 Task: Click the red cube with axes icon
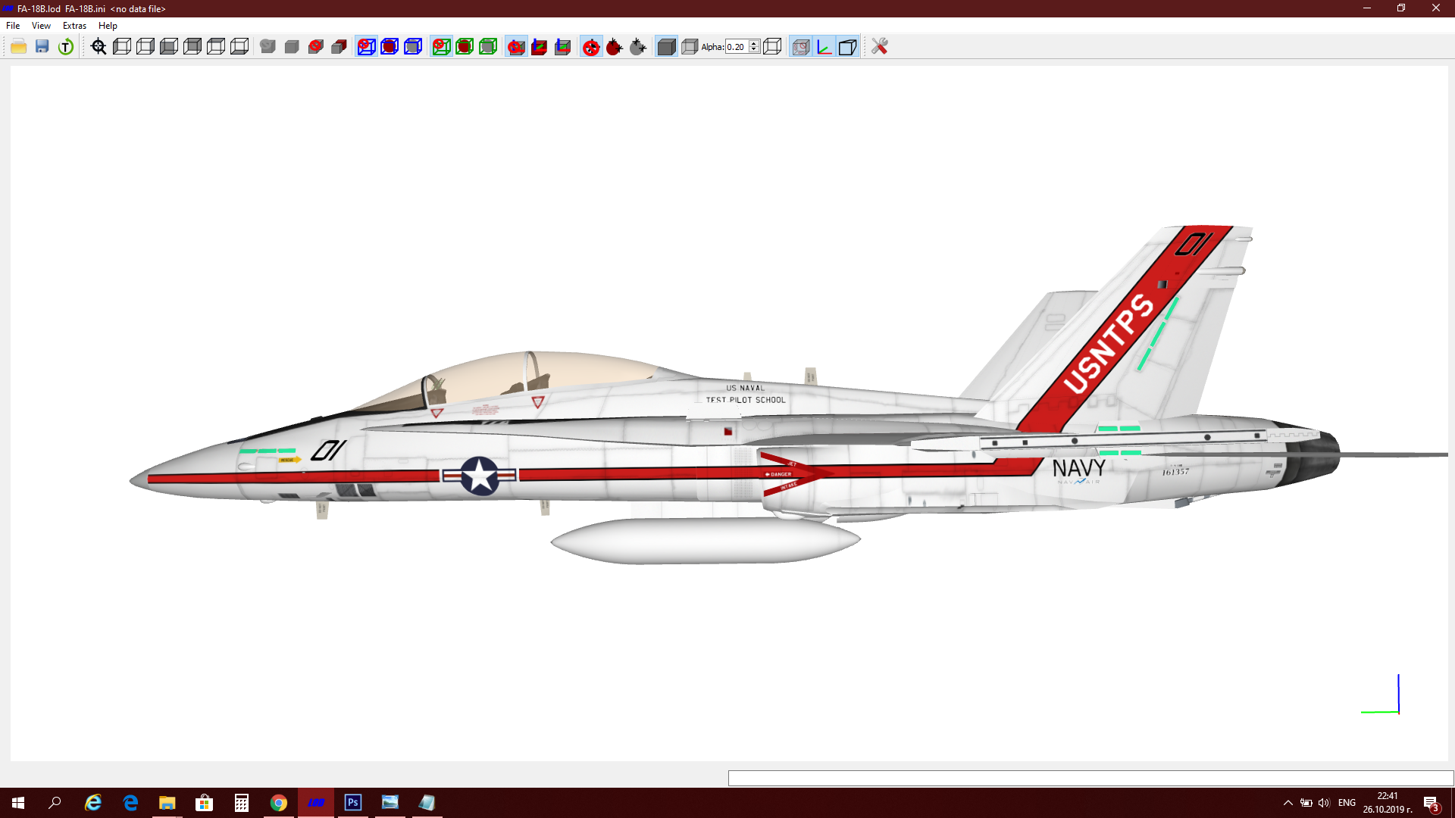click(540, 47)
